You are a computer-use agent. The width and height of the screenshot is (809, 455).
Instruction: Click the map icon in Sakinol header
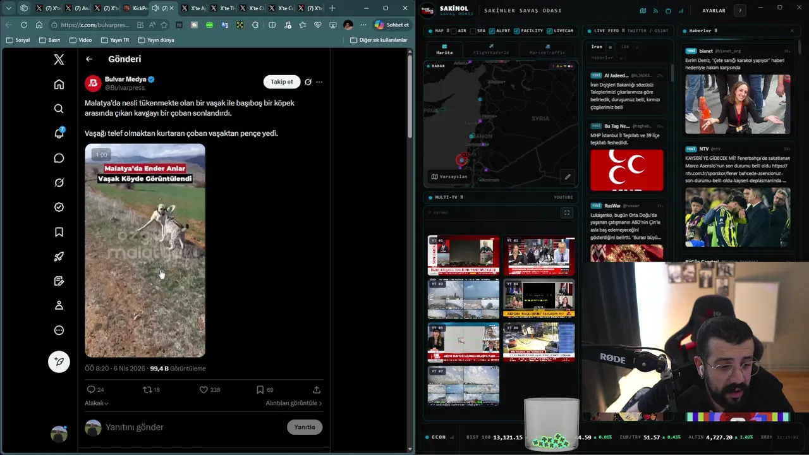[643, 11]
